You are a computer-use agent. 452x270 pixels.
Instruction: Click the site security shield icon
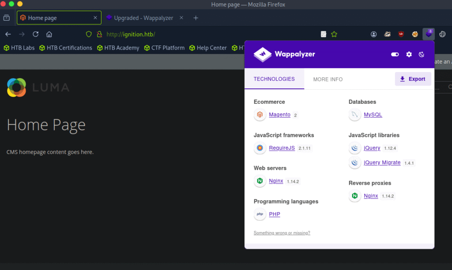tap(88, 34)
